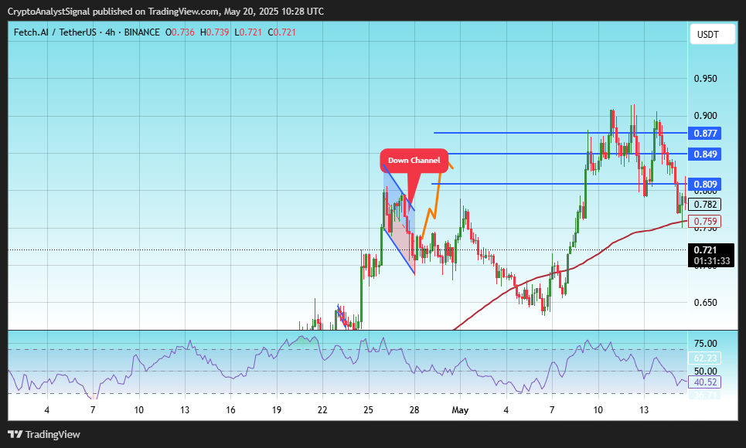Viewport: 746px width, 448px height.
Task: Click the 0.809 price level label
Action: pyautogui.click(x=705, y=185)
